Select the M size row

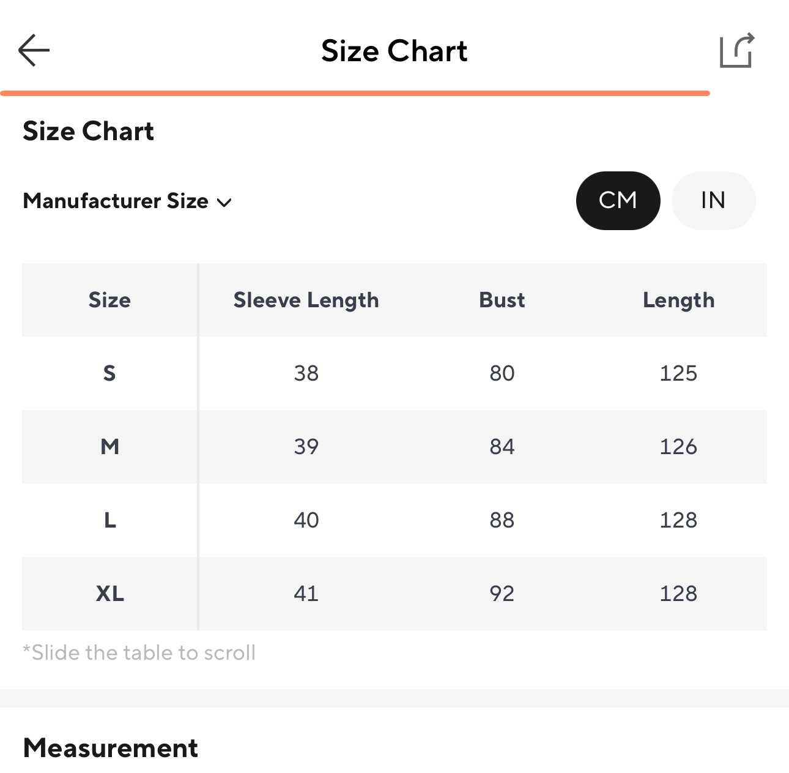click(x=109, y=447)
